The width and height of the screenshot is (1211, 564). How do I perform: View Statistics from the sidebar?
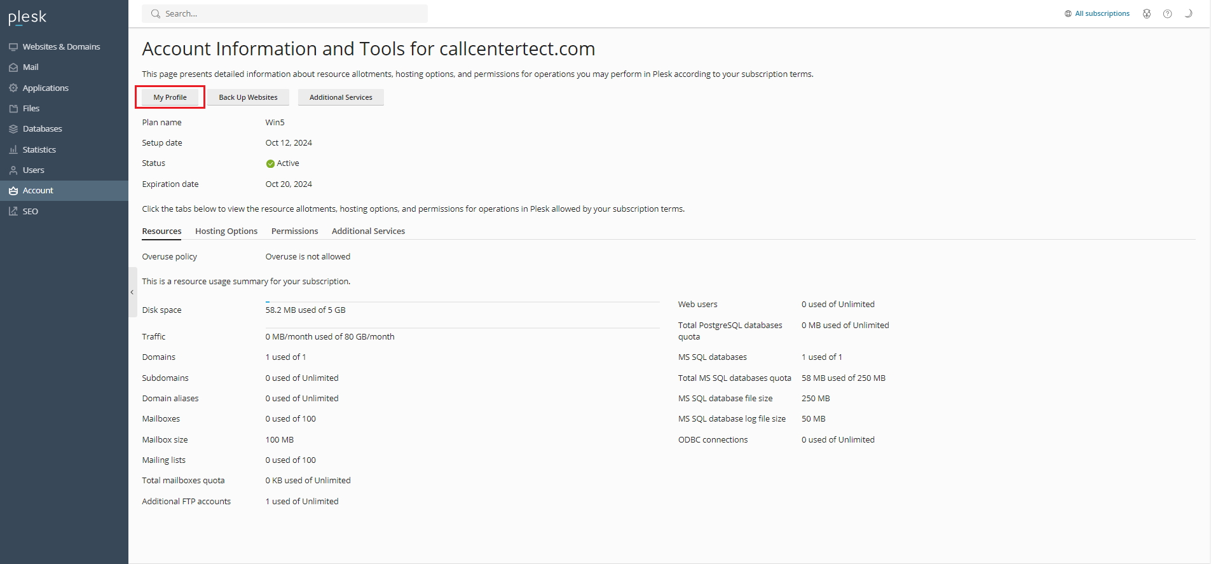pos(39,149)
